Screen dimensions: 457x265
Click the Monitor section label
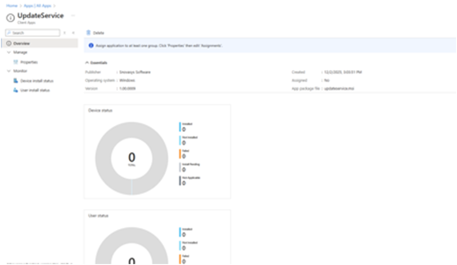[x=20, y=71]
